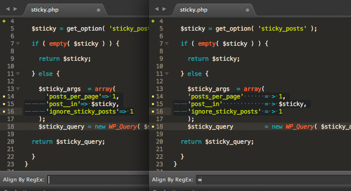Click 'post__in' string in right pane
This screenshot has height=191, width=351.
(x=205, y=104)
